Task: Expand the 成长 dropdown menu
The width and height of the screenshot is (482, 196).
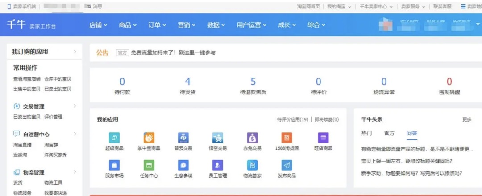Action: click(x=287, y=25)
